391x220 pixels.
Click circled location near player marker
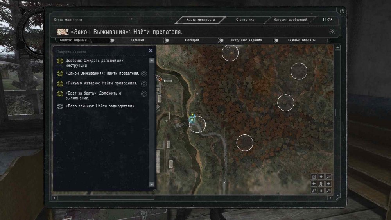coord(197,124)
